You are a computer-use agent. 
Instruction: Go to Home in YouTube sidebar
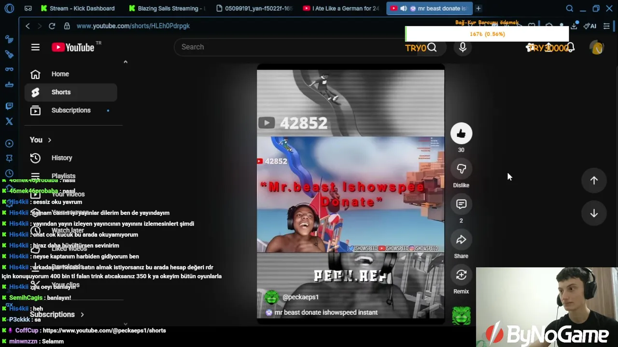(70, 74)
